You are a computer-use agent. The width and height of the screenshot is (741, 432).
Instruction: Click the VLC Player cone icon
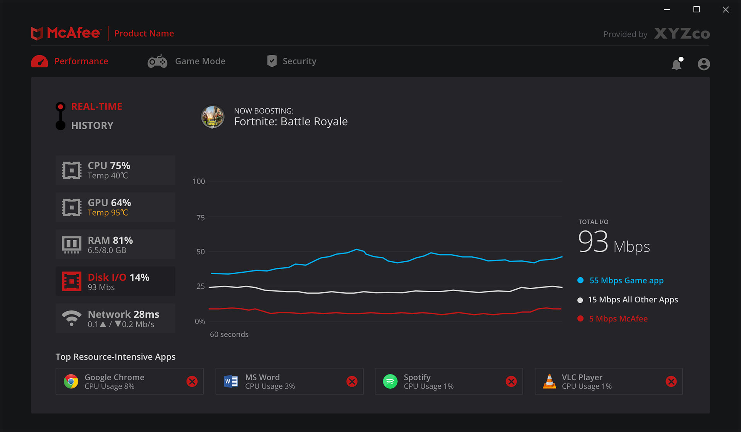tap(550, 381)
